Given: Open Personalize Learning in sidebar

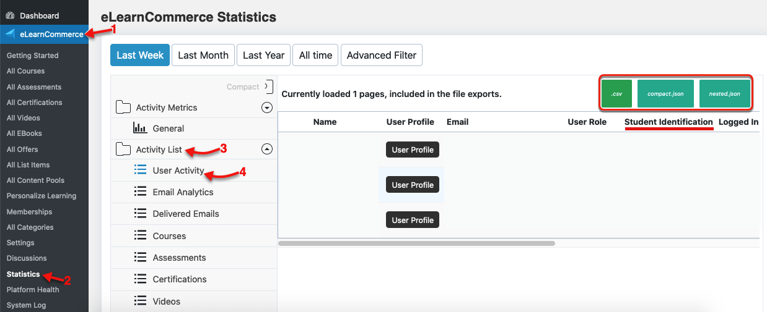Looking at the screenshot, I should (x=42, y=196).
